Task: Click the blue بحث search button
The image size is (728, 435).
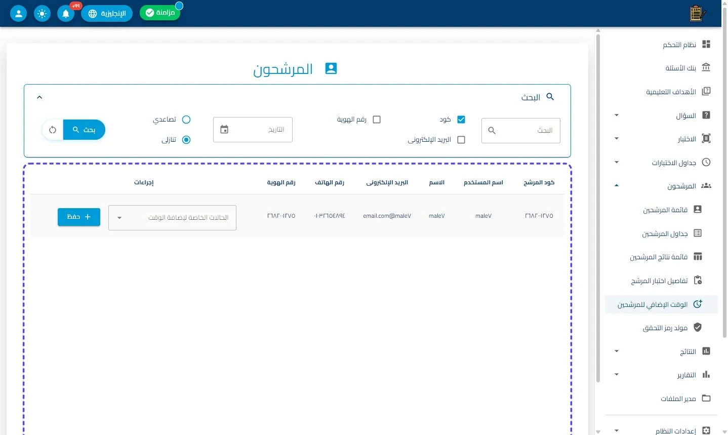Action: 84,130
